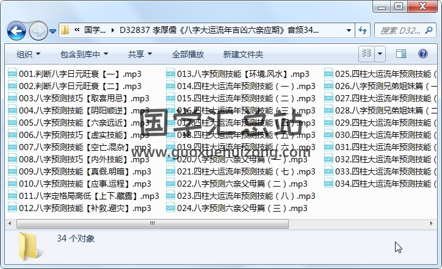Open the 组织 menu
The image size is (442, 269).
pos(28,54)
